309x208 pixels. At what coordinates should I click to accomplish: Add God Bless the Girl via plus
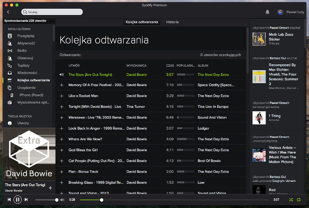pyautogui.click(x=62, y=150)
